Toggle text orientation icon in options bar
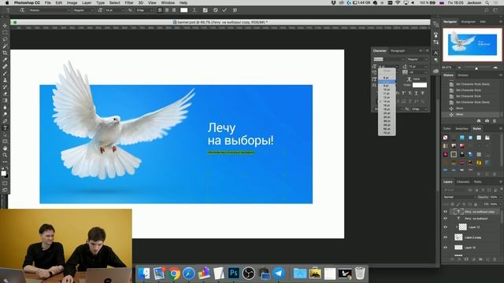This screenshot has width=504, height=283. (x=22, y=10)
